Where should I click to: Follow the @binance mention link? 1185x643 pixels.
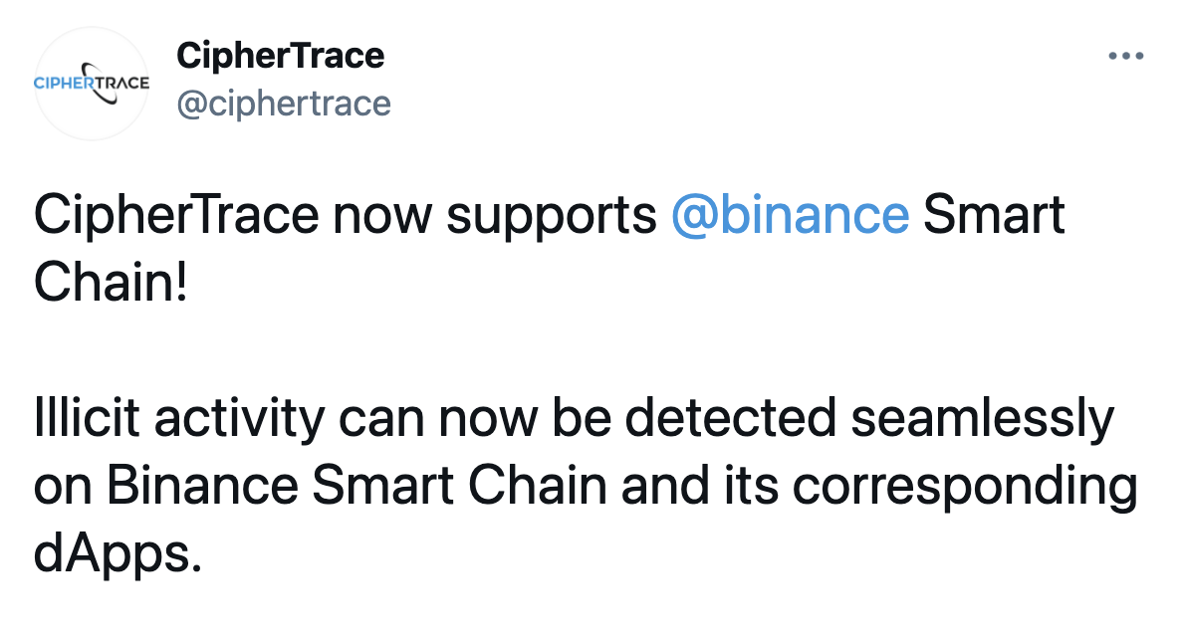click(790, 215)
